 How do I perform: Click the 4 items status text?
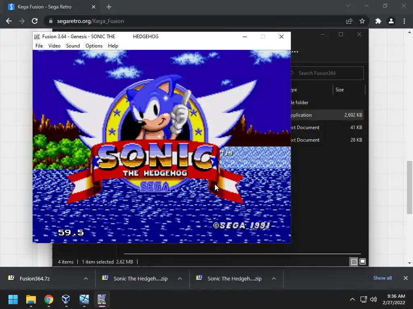point(66,262)
